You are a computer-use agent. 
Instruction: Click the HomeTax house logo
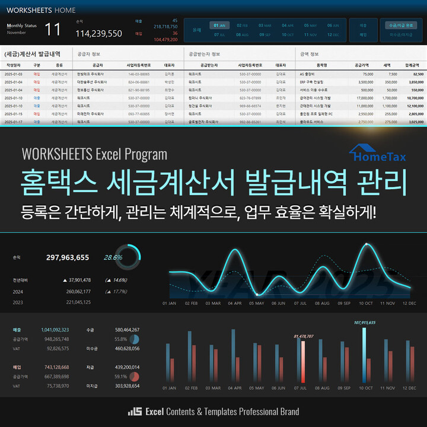point(377,153)
